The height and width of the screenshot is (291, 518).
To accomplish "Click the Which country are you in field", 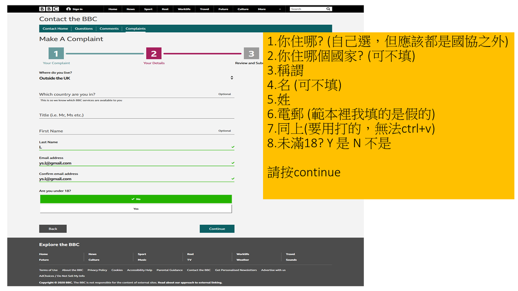I will [137, 94].
